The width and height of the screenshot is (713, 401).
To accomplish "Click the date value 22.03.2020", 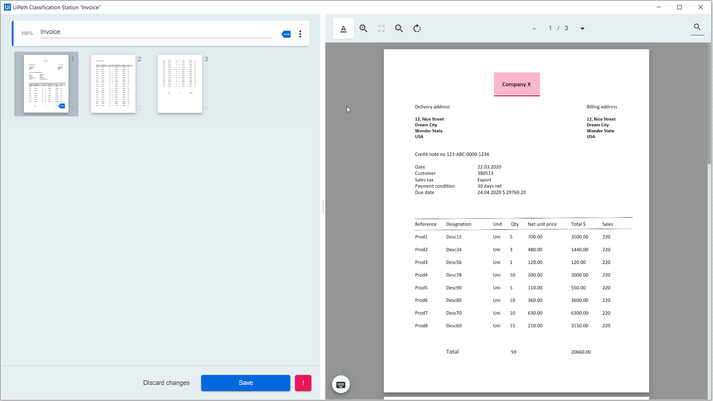I will click(x=489, y=167).
